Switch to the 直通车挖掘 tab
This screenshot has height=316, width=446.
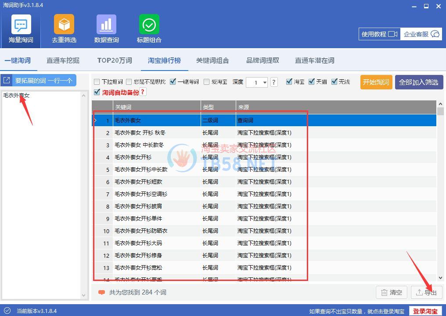(63, 60)
